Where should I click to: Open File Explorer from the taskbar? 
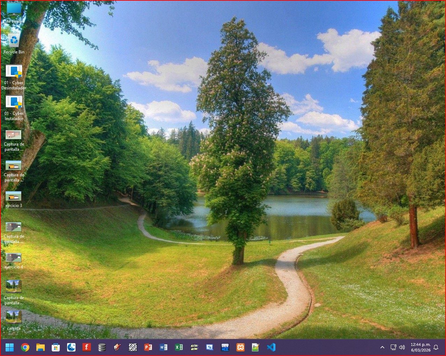tap(41, 347)
